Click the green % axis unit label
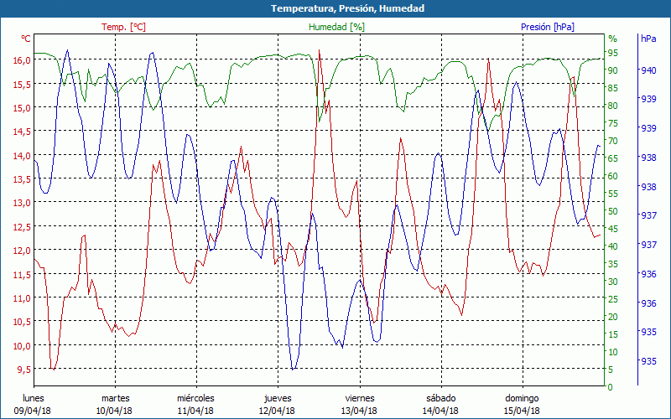 tap(612, 39)
